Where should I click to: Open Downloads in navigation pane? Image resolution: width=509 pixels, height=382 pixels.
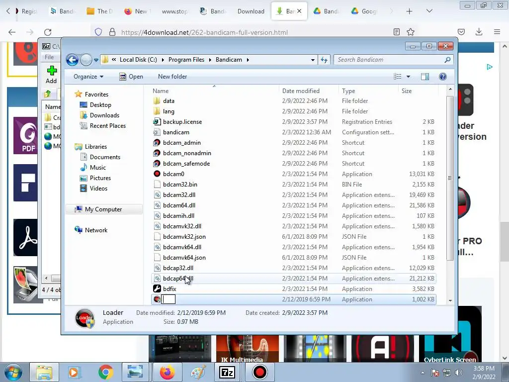click(104, 115)
